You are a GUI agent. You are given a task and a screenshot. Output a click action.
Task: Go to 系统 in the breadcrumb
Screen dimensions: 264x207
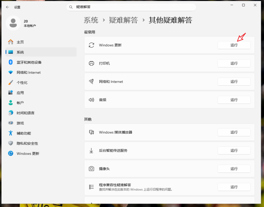pos(91,20)
